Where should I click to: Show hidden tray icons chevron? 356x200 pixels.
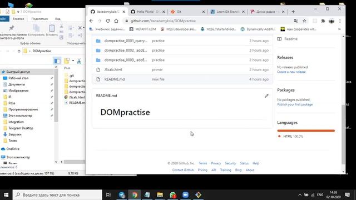(300, 195)
